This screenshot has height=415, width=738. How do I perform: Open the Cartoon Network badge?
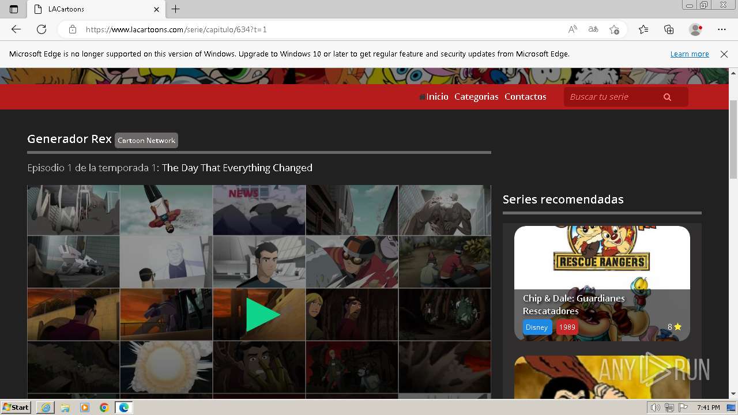(x=146, y=140)
